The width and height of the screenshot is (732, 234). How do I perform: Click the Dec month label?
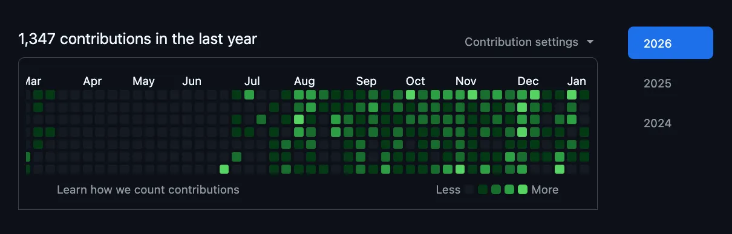[528, 81]
